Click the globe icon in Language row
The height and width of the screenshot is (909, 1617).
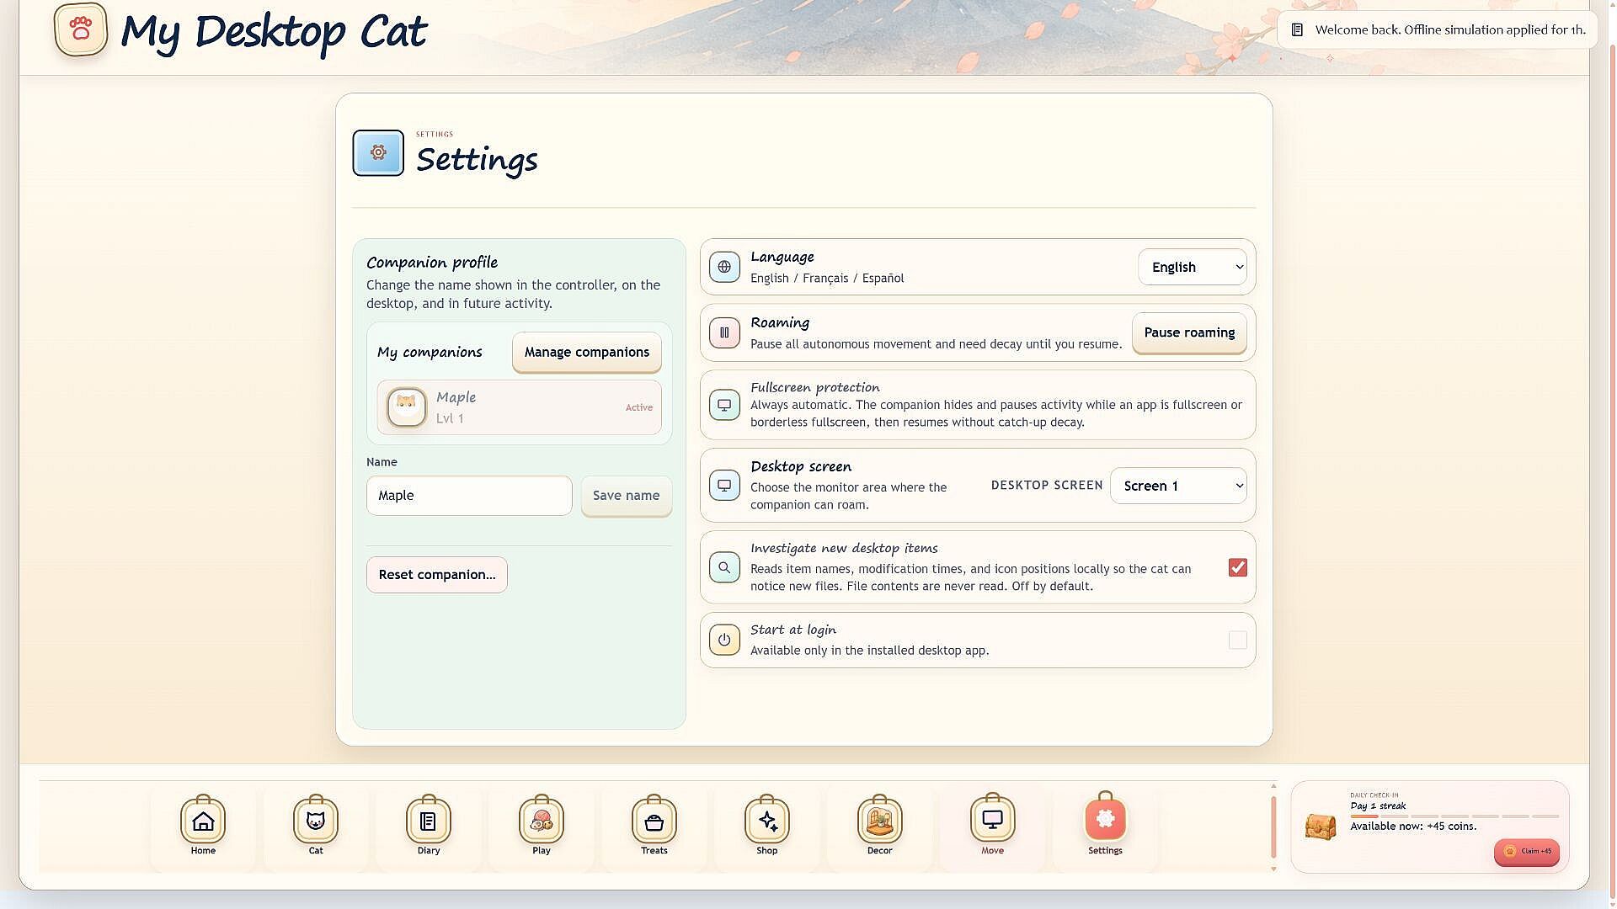724,267
